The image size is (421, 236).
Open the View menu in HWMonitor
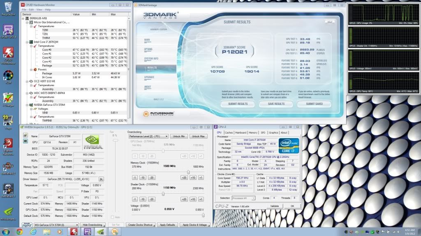(39, 10)
